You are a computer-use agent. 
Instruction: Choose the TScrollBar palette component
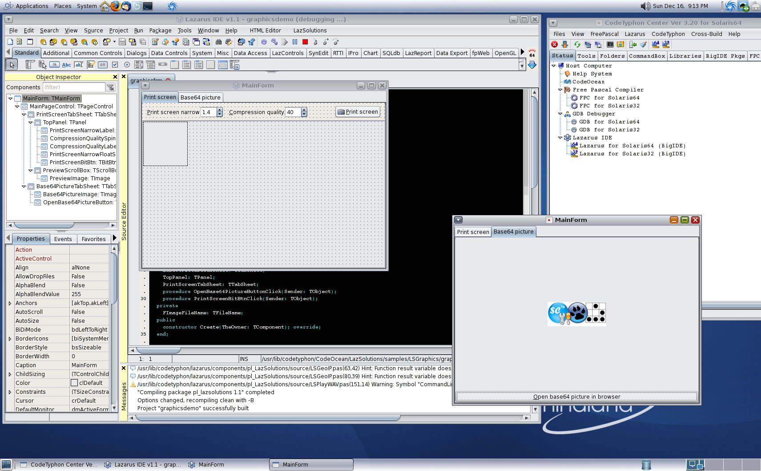coord(163,65)
